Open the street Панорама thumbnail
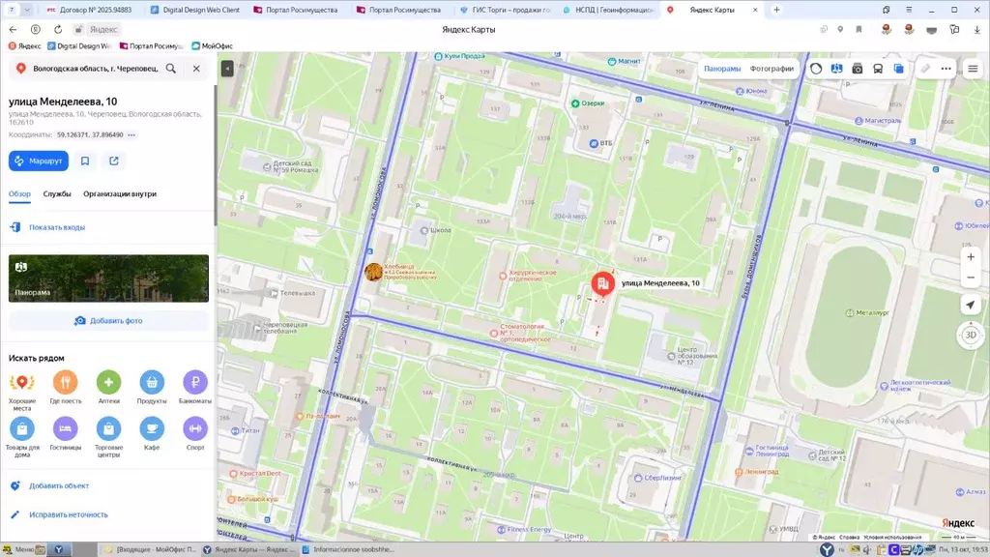Viewport: 990px width, 557px height. 108,278
